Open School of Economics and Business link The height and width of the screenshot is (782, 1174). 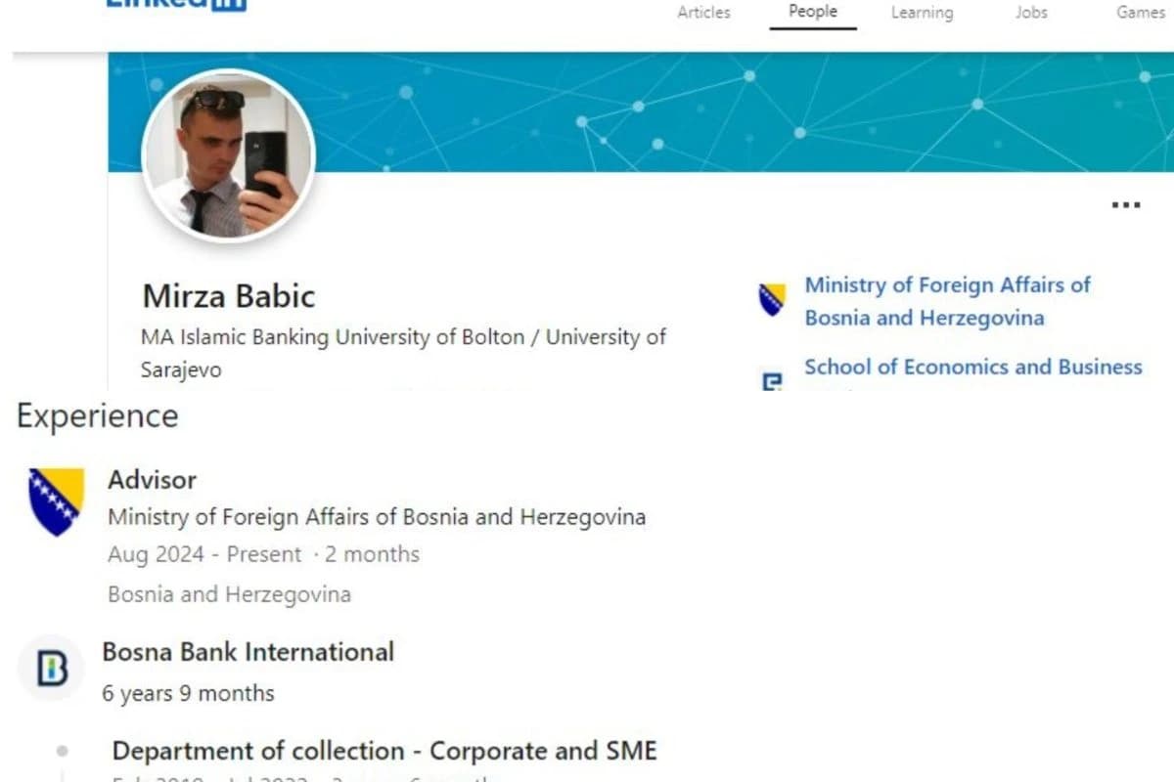(973, 368)
